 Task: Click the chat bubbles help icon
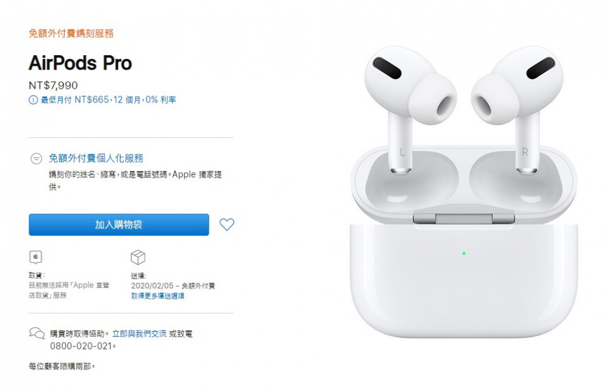point(37,334)
